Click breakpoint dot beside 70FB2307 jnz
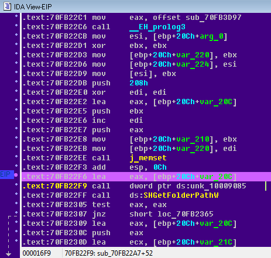This screenshot has width=271, height=258. pos(16,212)
